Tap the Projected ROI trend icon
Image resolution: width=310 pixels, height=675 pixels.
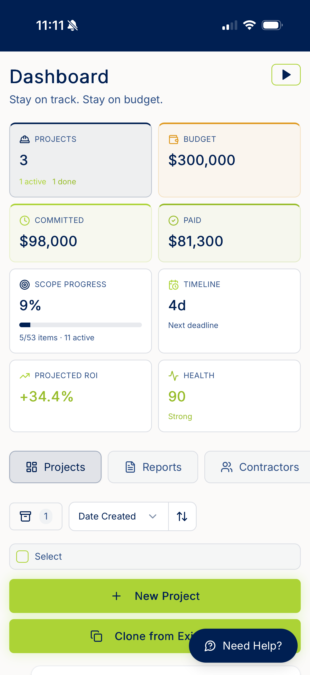click(x=25, y=376)
